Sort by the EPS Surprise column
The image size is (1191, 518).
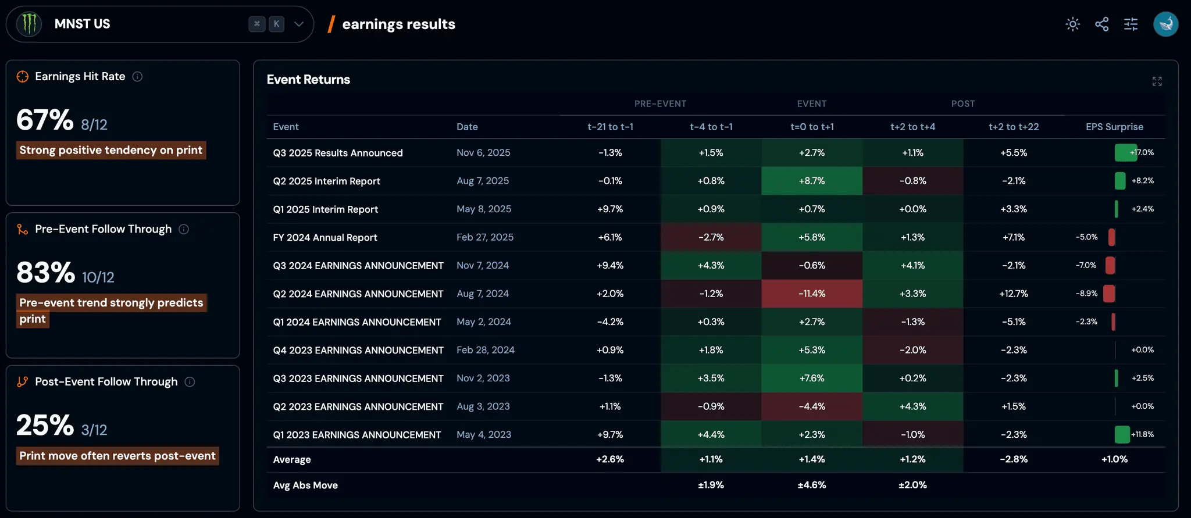pyautogui.click(x=1114, y=127)
